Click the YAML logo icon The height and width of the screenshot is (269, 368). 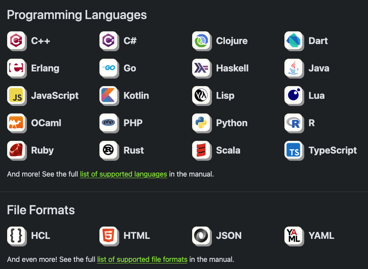(294, 235)
